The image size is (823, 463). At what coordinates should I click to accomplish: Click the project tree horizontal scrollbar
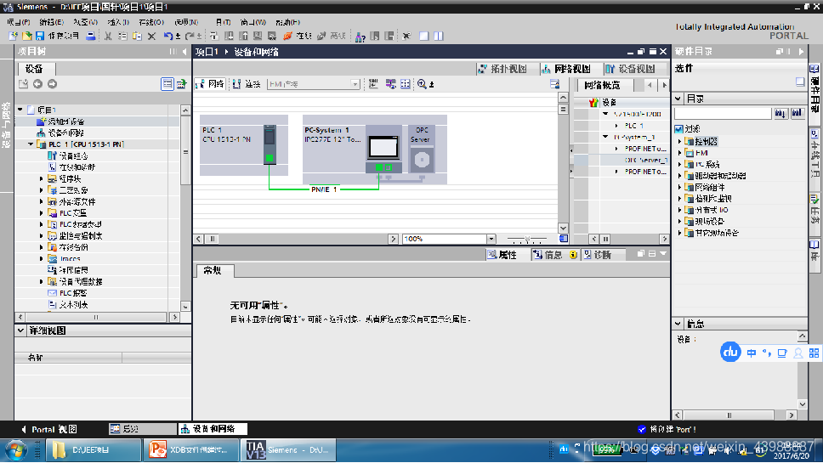point(95,317)
